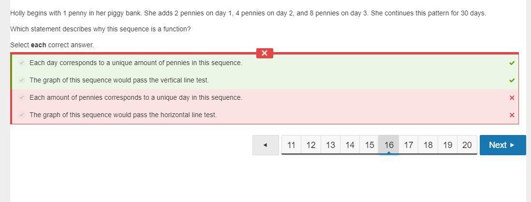Skip to question 20
The width and height of the screenshot is (531, 202).
467,145
